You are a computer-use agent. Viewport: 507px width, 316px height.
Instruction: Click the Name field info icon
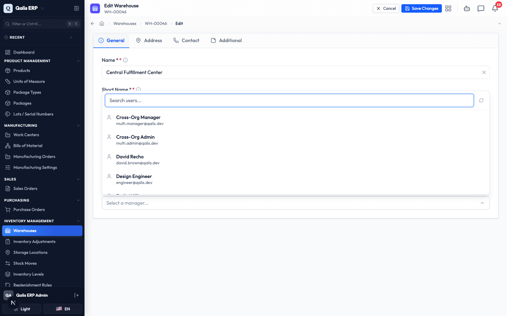pyautogui.click(x=125, y=60)
